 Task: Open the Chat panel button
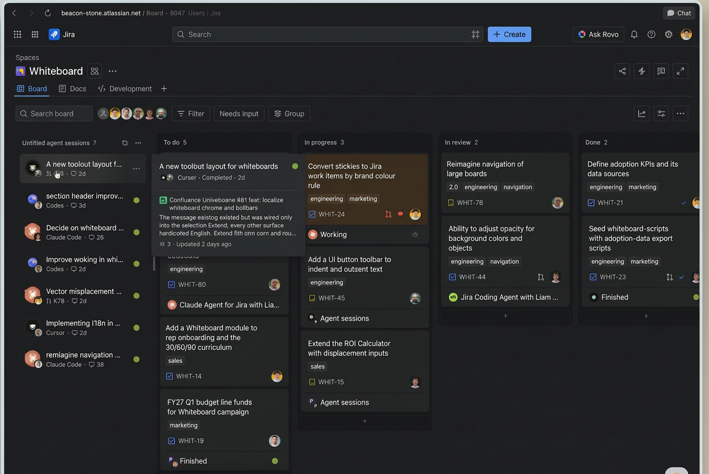[x=679, y=13]
